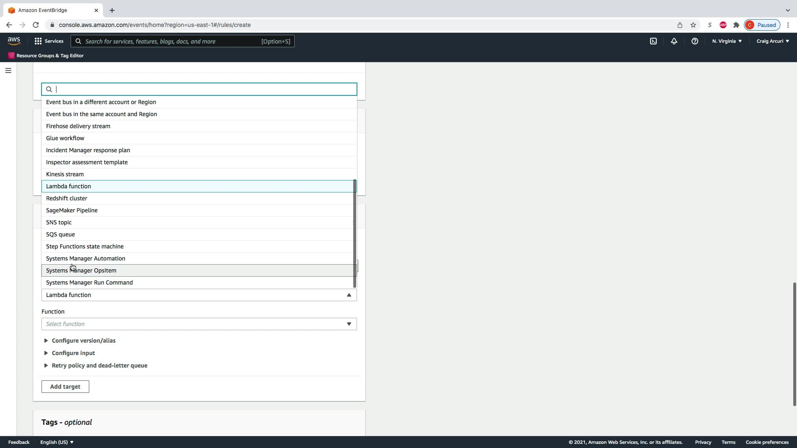Select SNS topic from target list

[x=59, y=222]
